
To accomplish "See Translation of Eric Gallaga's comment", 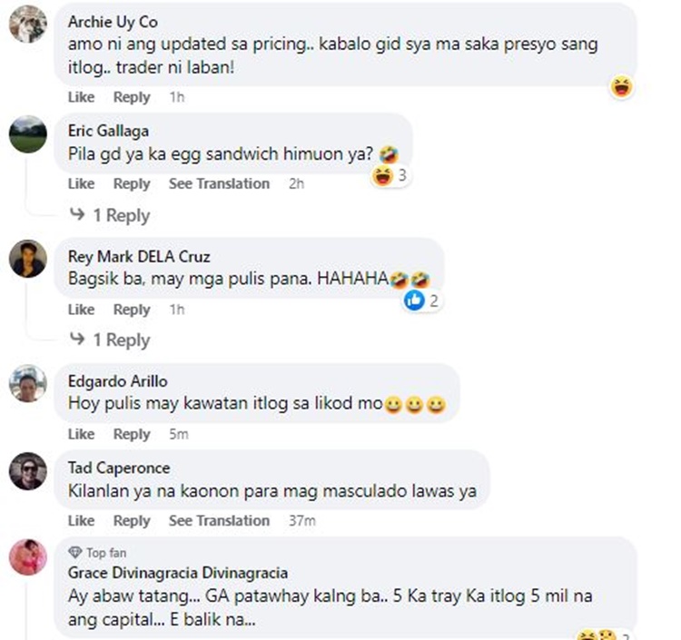I will 220,183.
